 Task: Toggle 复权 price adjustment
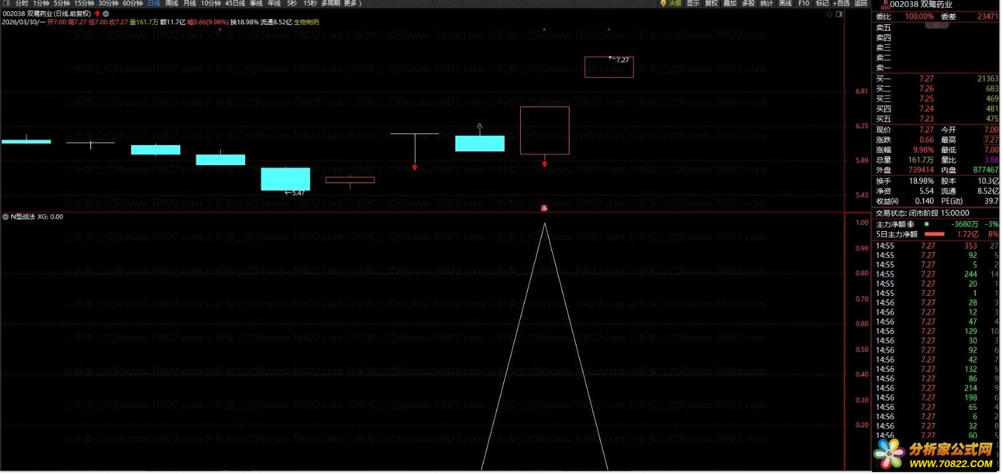tap(711, 4)
